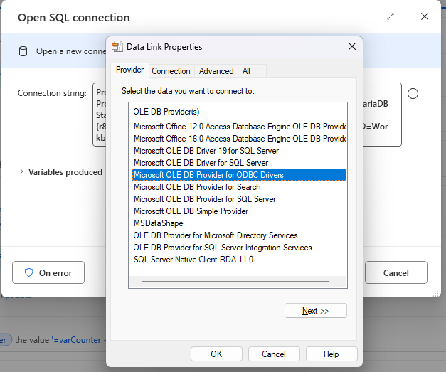Choose SQL Server Native Client RDA 11.0
The image size is (446, 372).
[193, 260]
